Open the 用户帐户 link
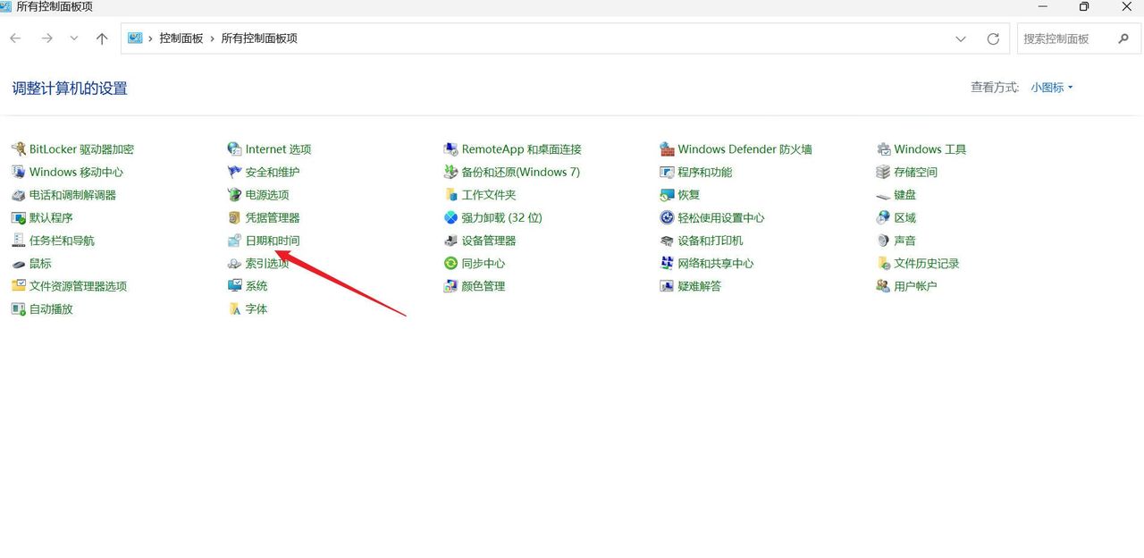Viewport: 1144px width, 558px height. [x=916, y=286]
